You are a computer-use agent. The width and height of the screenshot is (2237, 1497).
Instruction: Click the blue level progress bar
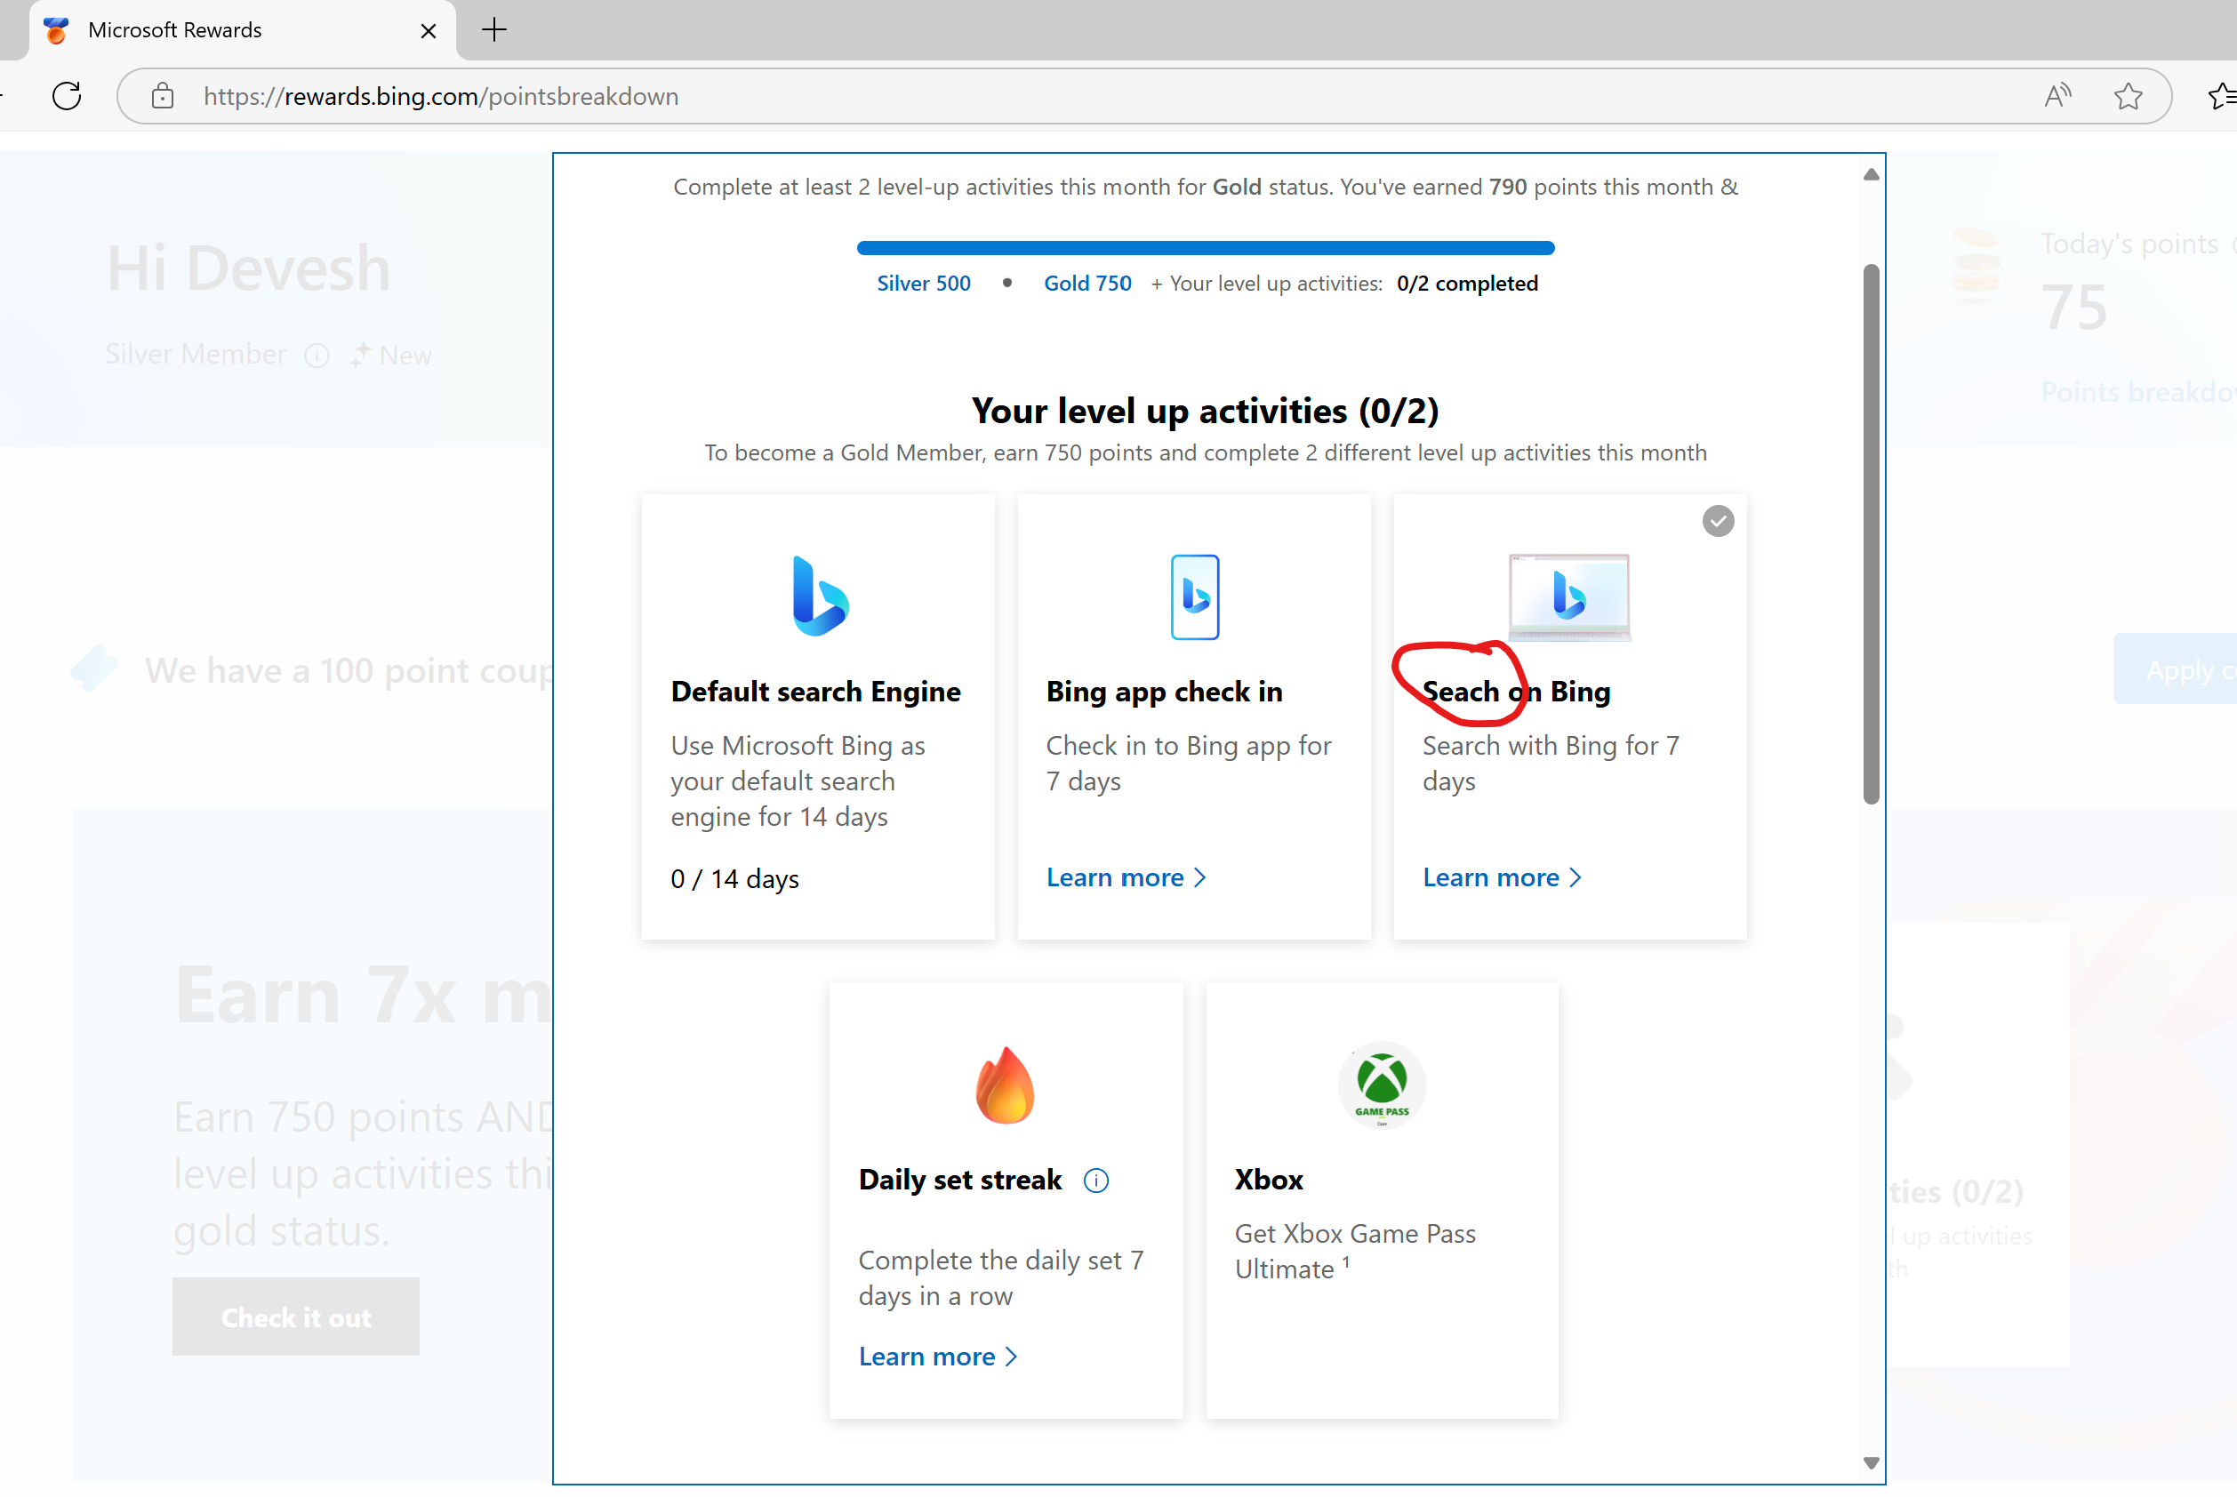click(1205, 248)
